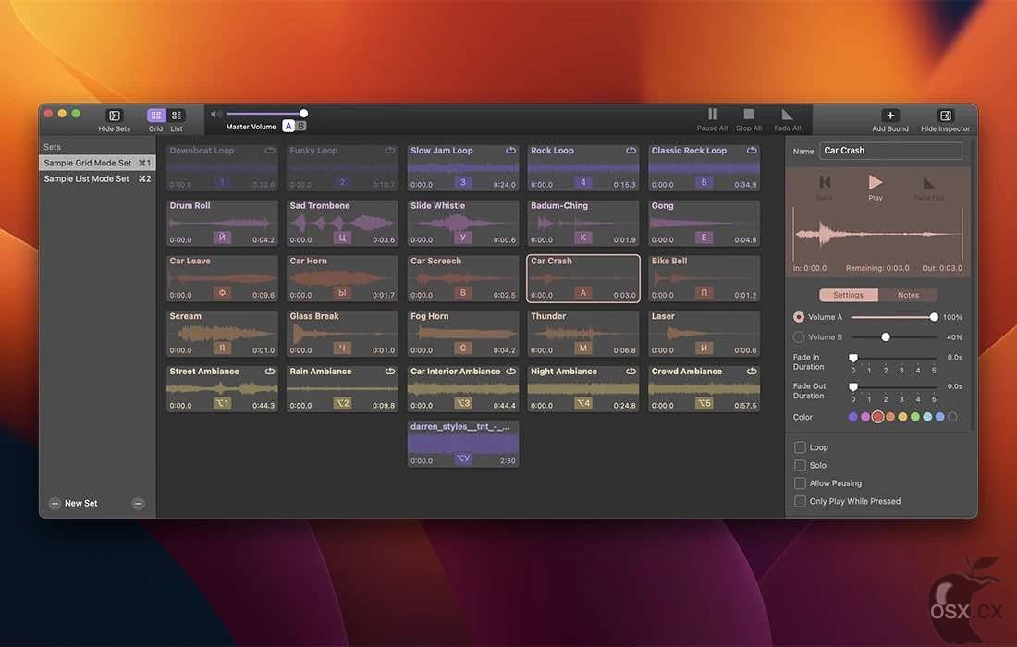Click the Scream sound tile

pyautogui.click(x=222, y=333)
